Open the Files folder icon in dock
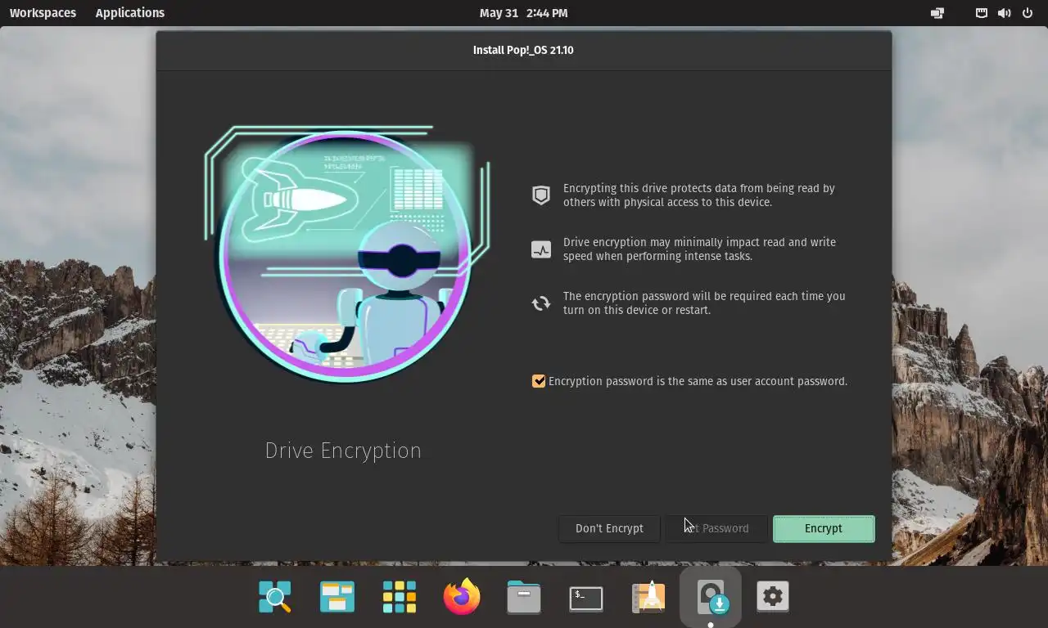Viewport: 1048px width, 628px height. [x=524, y=597]
